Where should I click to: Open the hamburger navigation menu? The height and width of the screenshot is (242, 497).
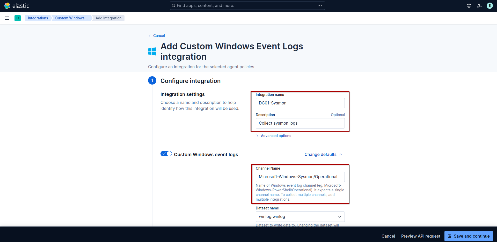(7, 18)
